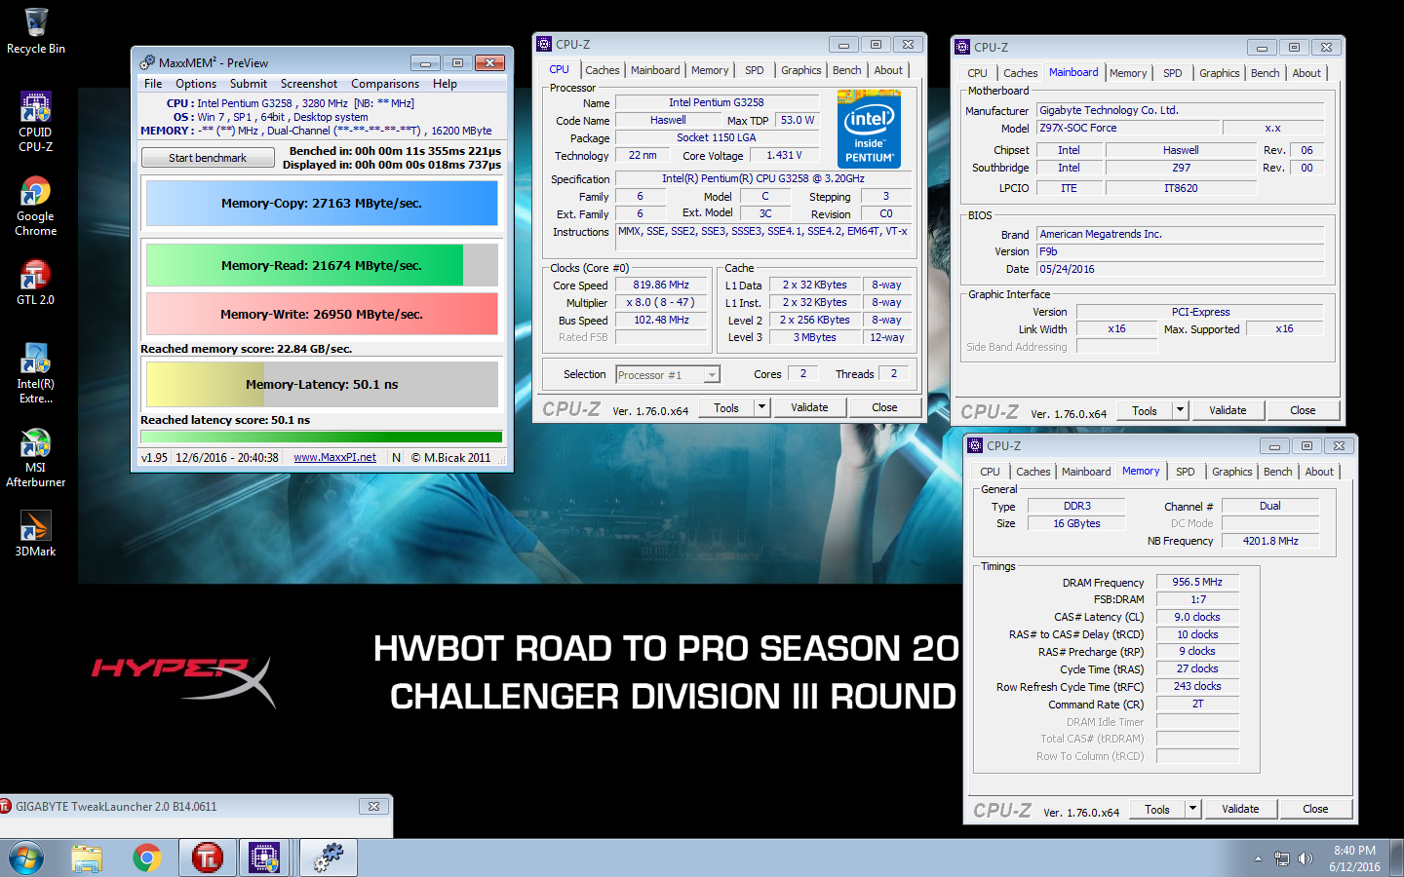The image size is (1404, 877).
Task: Launch GTL 2.0 desktop shortcut
Action: 35,283
